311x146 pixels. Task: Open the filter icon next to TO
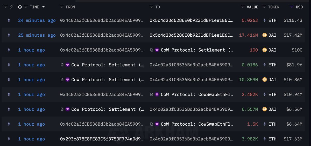click(151, 7)
